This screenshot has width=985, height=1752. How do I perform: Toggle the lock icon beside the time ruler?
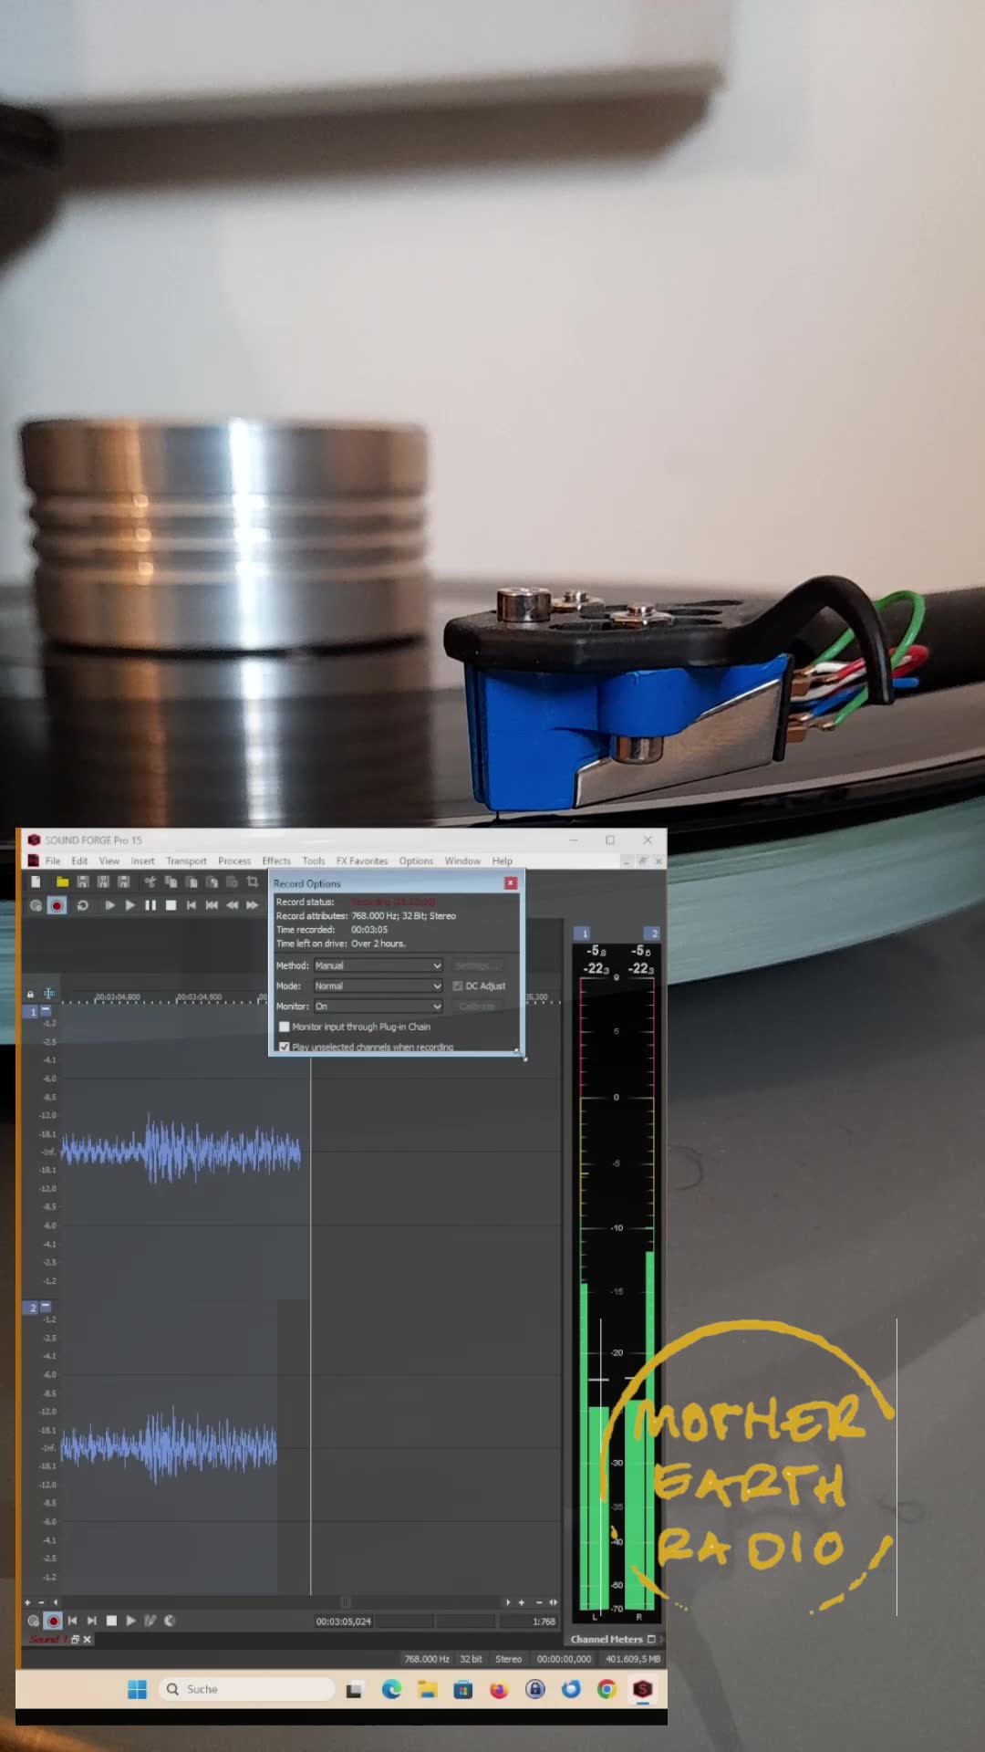click(x=30, y=994)
